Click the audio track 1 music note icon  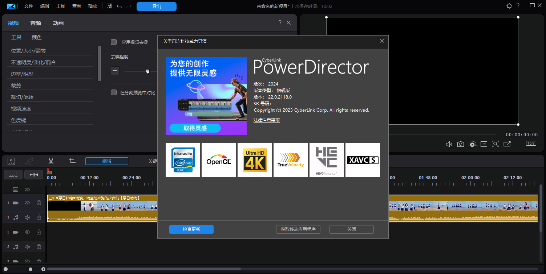16,217
